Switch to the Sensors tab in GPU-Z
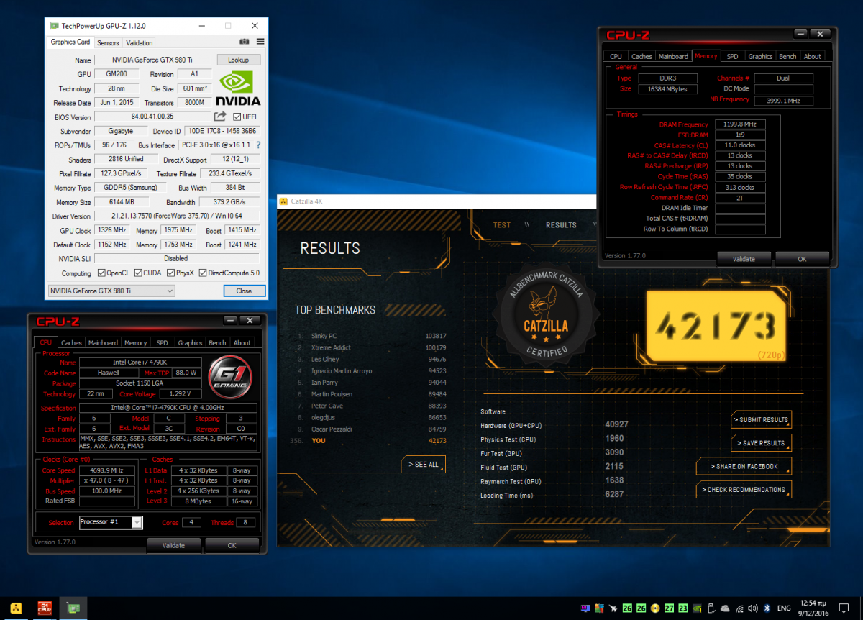This screenshot has width=863, height=620. [108, 42]
